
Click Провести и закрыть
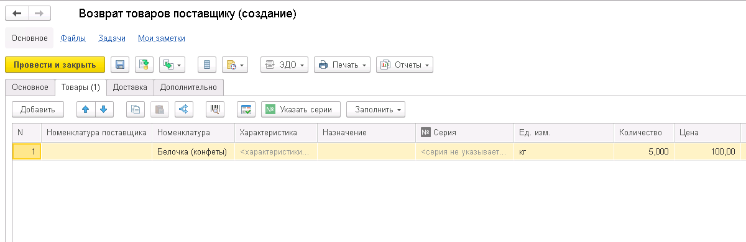(55, 65)
